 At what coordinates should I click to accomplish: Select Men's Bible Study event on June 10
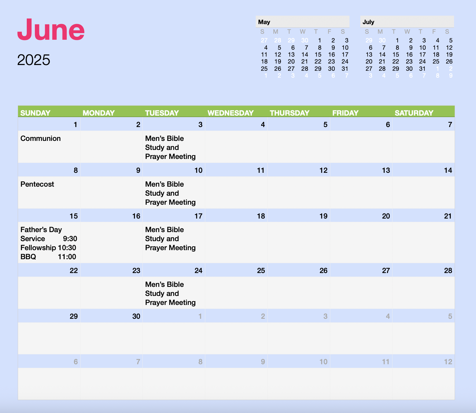(170, 193)
